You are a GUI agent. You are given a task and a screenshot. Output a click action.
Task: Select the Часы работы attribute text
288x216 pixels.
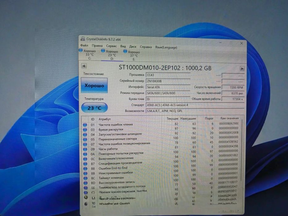pyautogui.click(x=108, y=149)
